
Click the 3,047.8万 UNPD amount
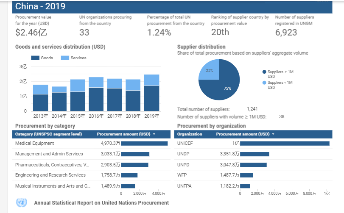229,165
